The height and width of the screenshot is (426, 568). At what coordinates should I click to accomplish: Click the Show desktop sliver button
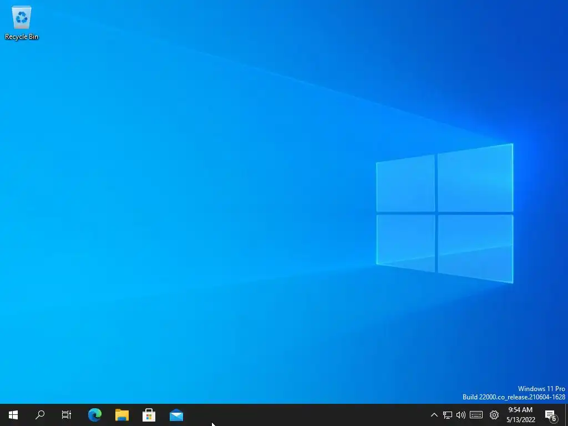point(566,415)
